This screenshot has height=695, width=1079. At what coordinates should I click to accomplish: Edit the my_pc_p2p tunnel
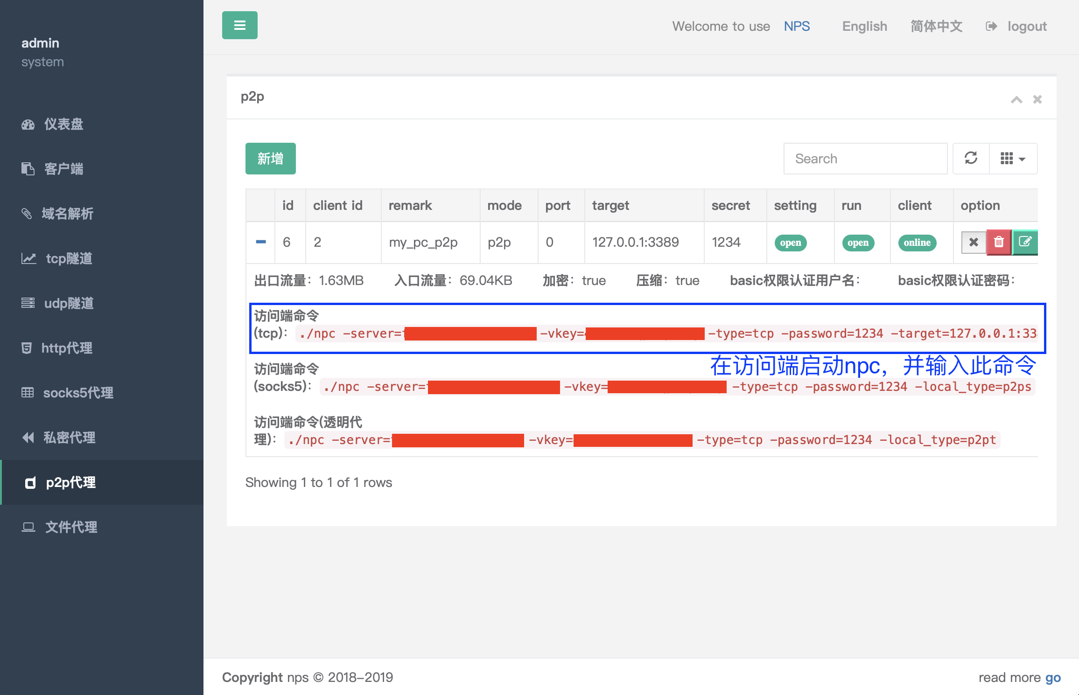point(1025,242)
